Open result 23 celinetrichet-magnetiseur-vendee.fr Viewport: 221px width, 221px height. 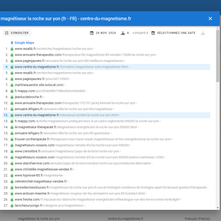[41, 182]
